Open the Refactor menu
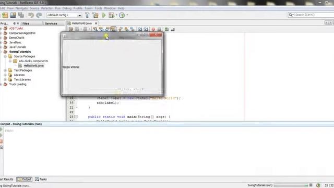334x188 pixels. pyautogui.click(x=47, y=8)
